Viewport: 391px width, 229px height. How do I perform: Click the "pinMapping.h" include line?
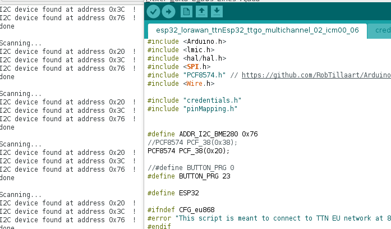192,109
